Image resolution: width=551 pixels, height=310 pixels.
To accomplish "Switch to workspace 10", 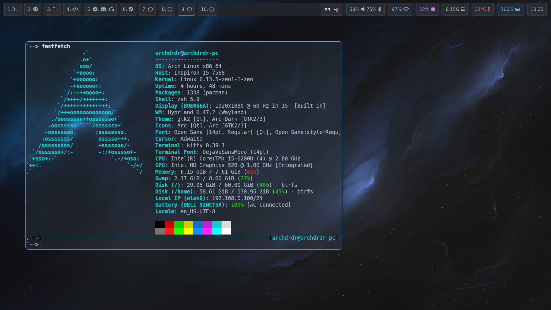I will 207,9.
